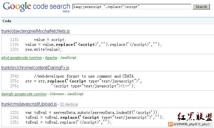Open trunk/objectengine/Mocha/fetchlets.js result
This screenshot has height=128, width=214.
point(35,31)
